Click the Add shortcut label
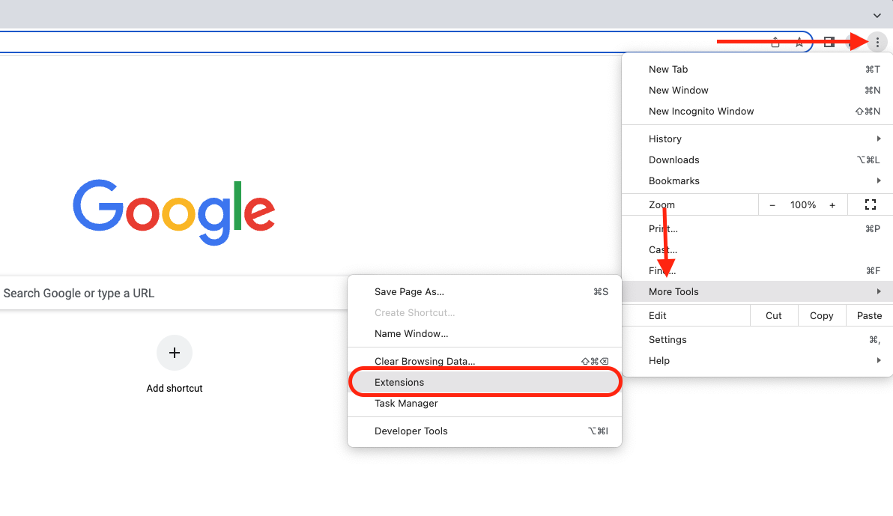The height and width of the screenshot is (516, 893). (x=175, y=389)
